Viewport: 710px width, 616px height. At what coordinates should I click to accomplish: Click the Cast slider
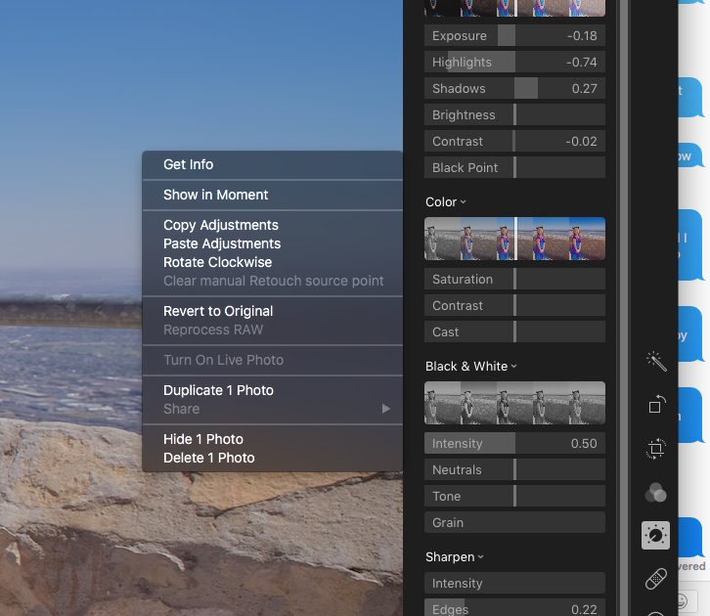514,331
